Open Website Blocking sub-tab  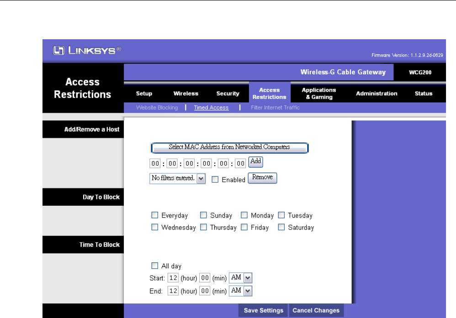pos(157,108)
